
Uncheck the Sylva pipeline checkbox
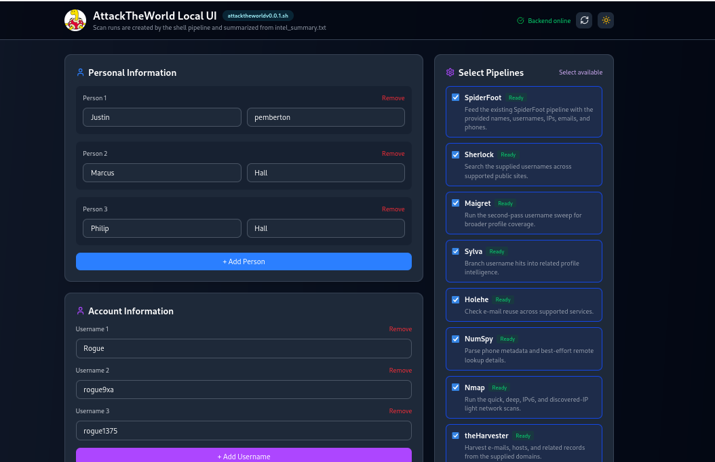click(456, 251)
